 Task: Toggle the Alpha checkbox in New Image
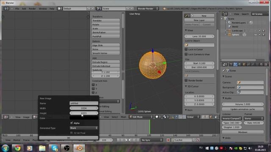point(72,123)
